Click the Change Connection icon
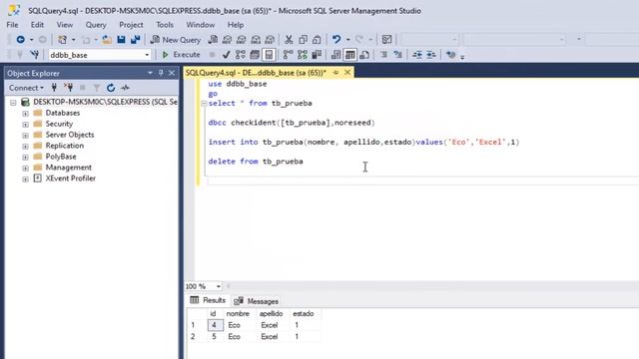The width and height of the screenshot is (639, 359). coord(34,55)
